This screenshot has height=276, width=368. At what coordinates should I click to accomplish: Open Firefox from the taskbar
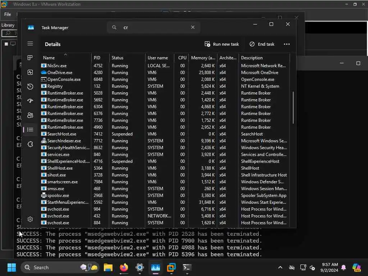[124, 267]
